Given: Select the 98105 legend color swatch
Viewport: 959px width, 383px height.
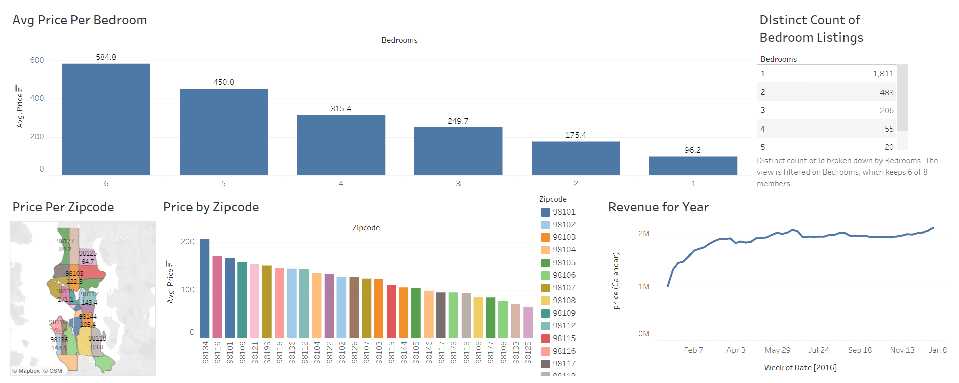Looking at the screenshot, I should [x=545, y=263].
